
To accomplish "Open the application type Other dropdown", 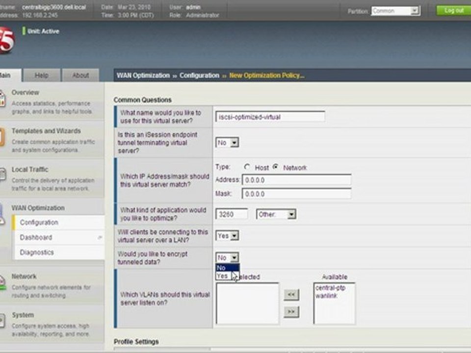I will click(x=276, y=214).
